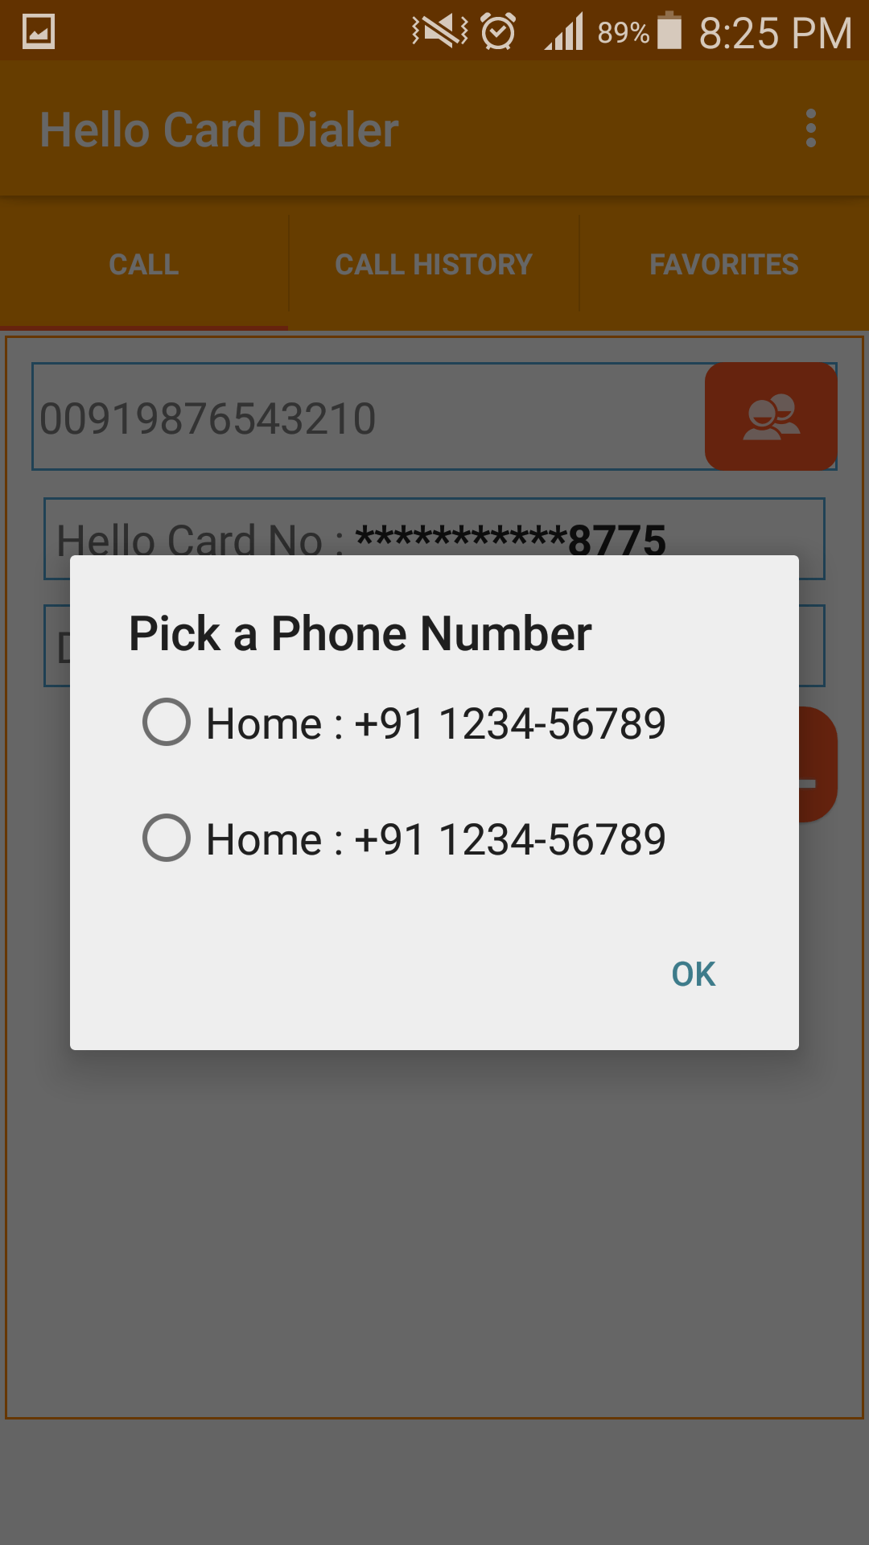The width and height of the screenshot is (869, 1545).
Task: Tap the phone number input field
Action: coord(369,417)
